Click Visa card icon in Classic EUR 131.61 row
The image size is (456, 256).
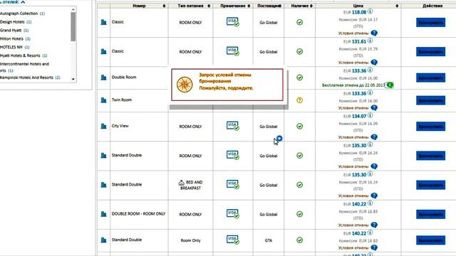pyautogui.click(x=233, y=51)
